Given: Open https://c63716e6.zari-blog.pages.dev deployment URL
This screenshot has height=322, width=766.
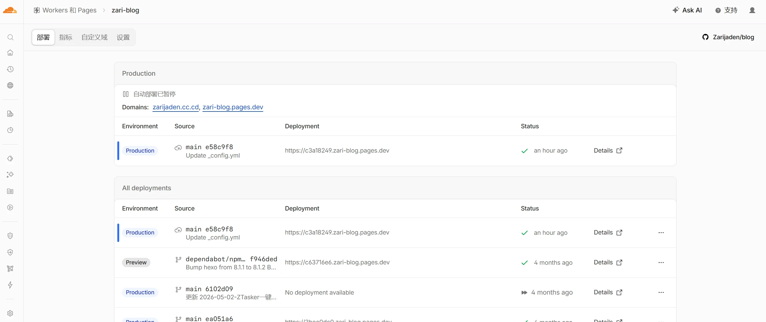Looking at the screenshot, I should click(x=337, y=263).
